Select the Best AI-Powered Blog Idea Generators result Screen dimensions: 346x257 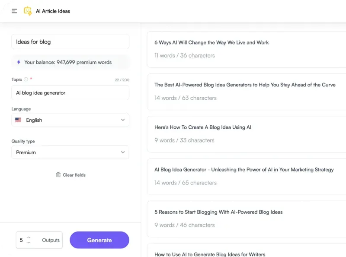click(247, 92)
